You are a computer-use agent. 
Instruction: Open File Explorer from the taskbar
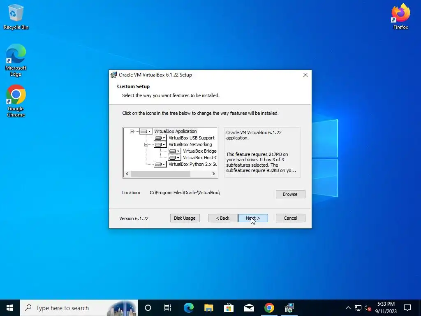pos(208,308)
